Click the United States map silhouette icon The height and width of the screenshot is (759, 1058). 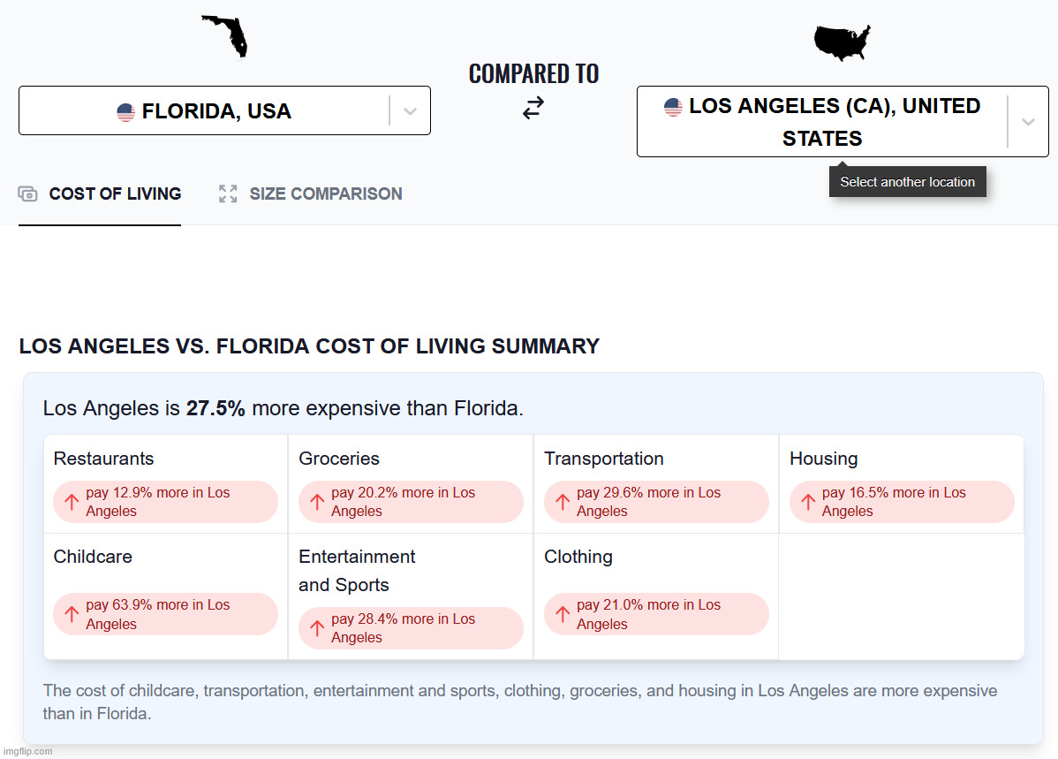[842, 42]
